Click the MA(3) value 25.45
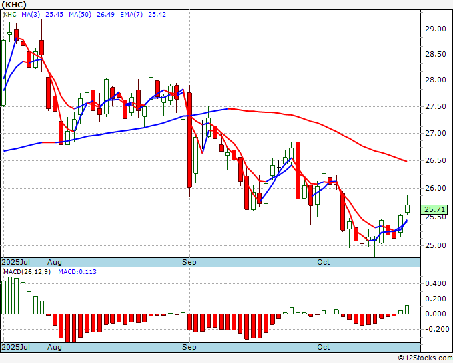The width and height of the screenshot is (453, 363). pyautogui.click(x=55, y=15)
